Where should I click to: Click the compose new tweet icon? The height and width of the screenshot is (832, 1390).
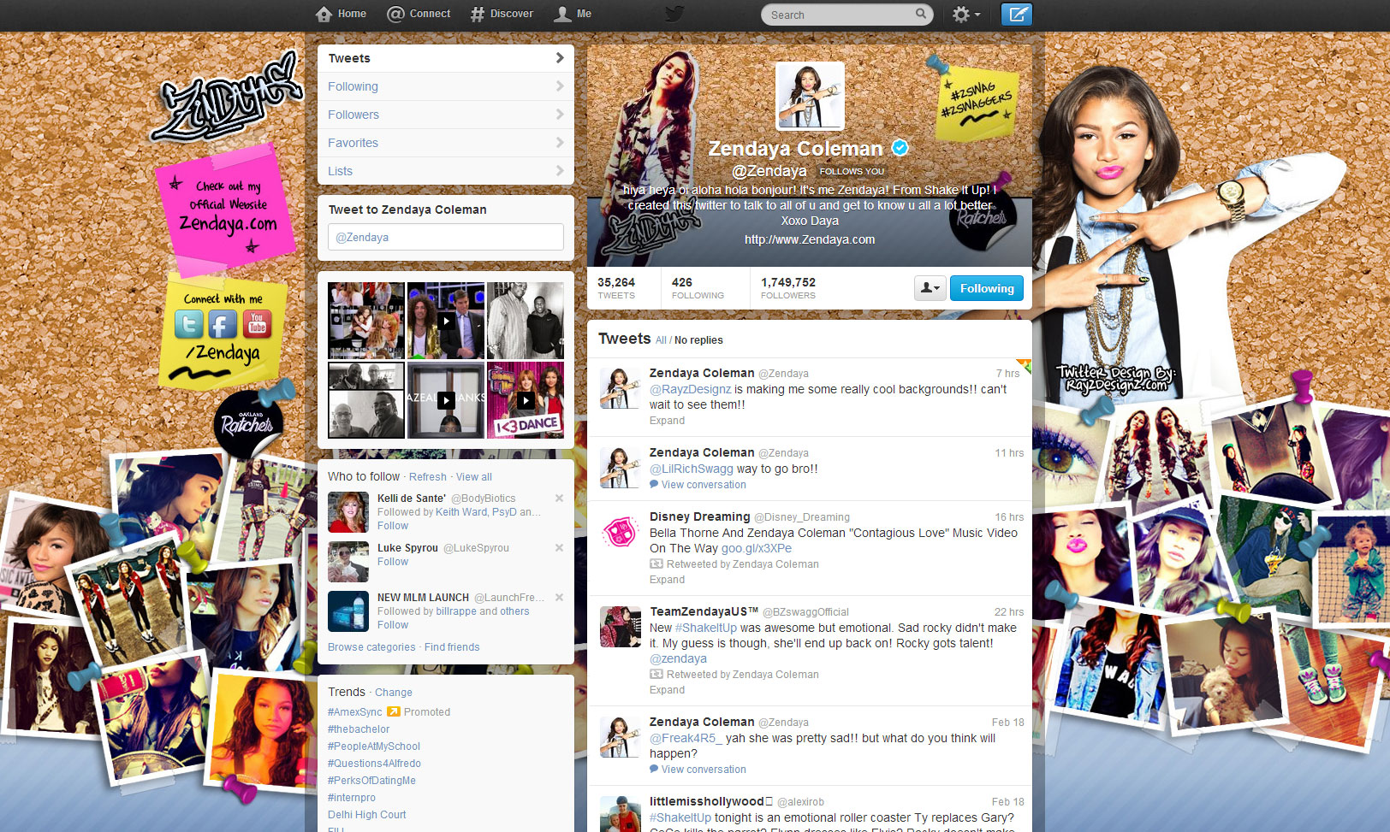(x=1017, y=15)
